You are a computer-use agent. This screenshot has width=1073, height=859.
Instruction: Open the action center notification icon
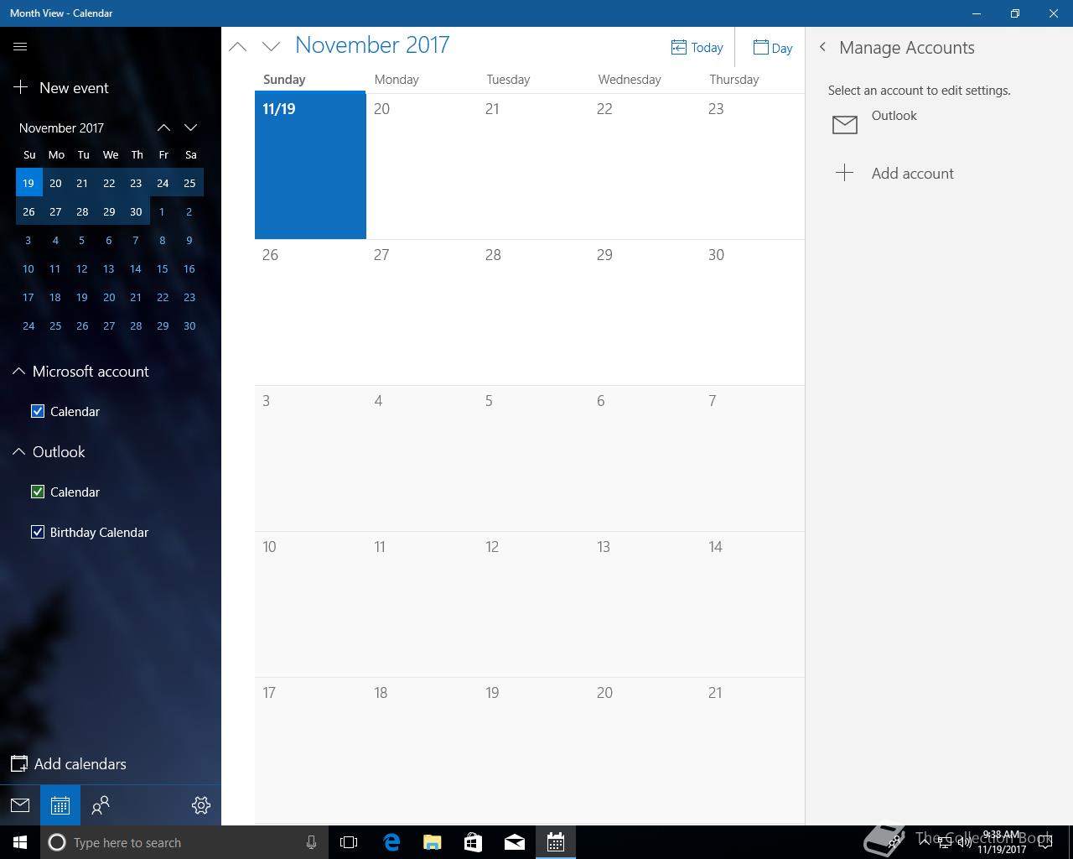[x=1045, y=842]
